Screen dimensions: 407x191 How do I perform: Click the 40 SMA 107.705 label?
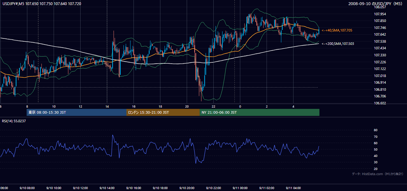[x=337, y=30]
